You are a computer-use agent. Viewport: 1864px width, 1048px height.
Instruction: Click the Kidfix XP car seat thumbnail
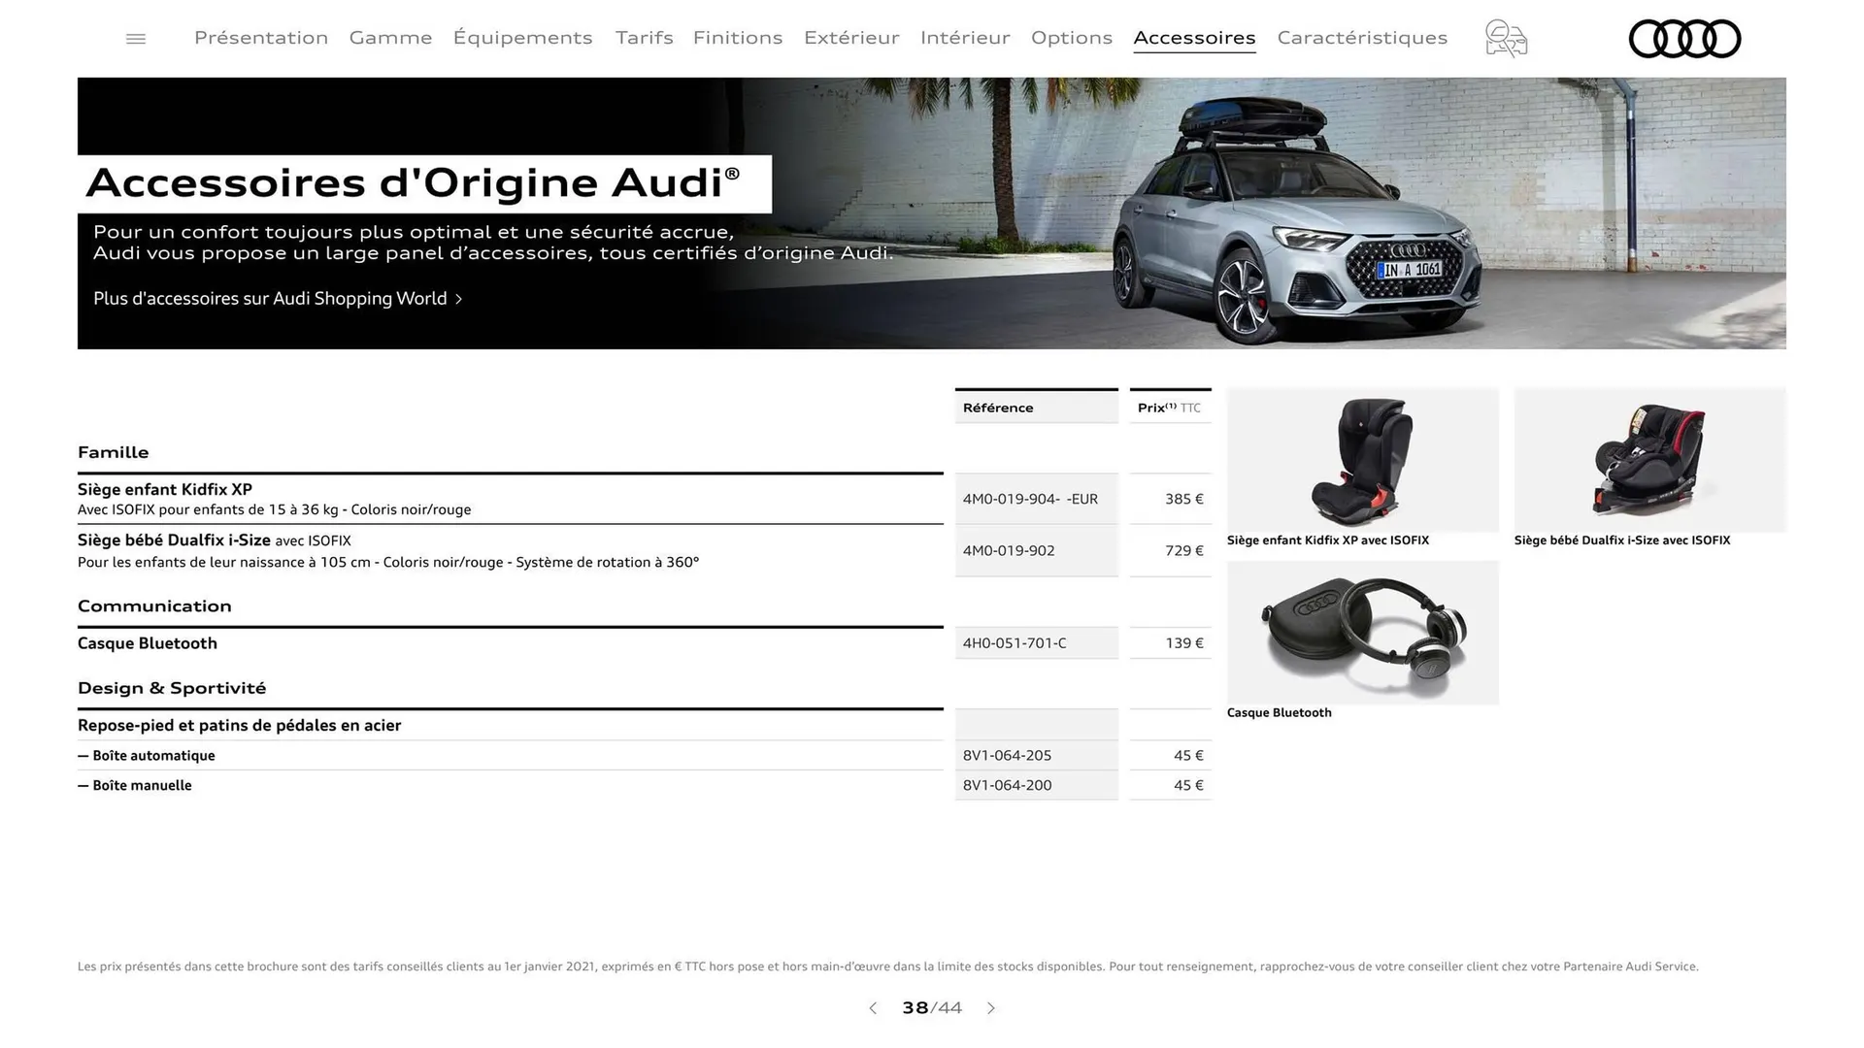[x=1361, y=459]
